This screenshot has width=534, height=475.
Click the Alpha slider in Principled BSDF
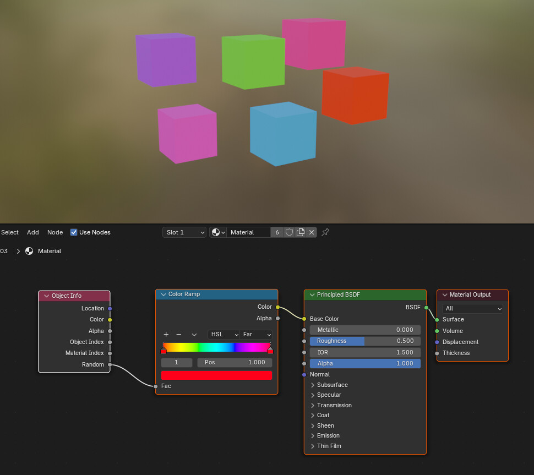(365, 364)
